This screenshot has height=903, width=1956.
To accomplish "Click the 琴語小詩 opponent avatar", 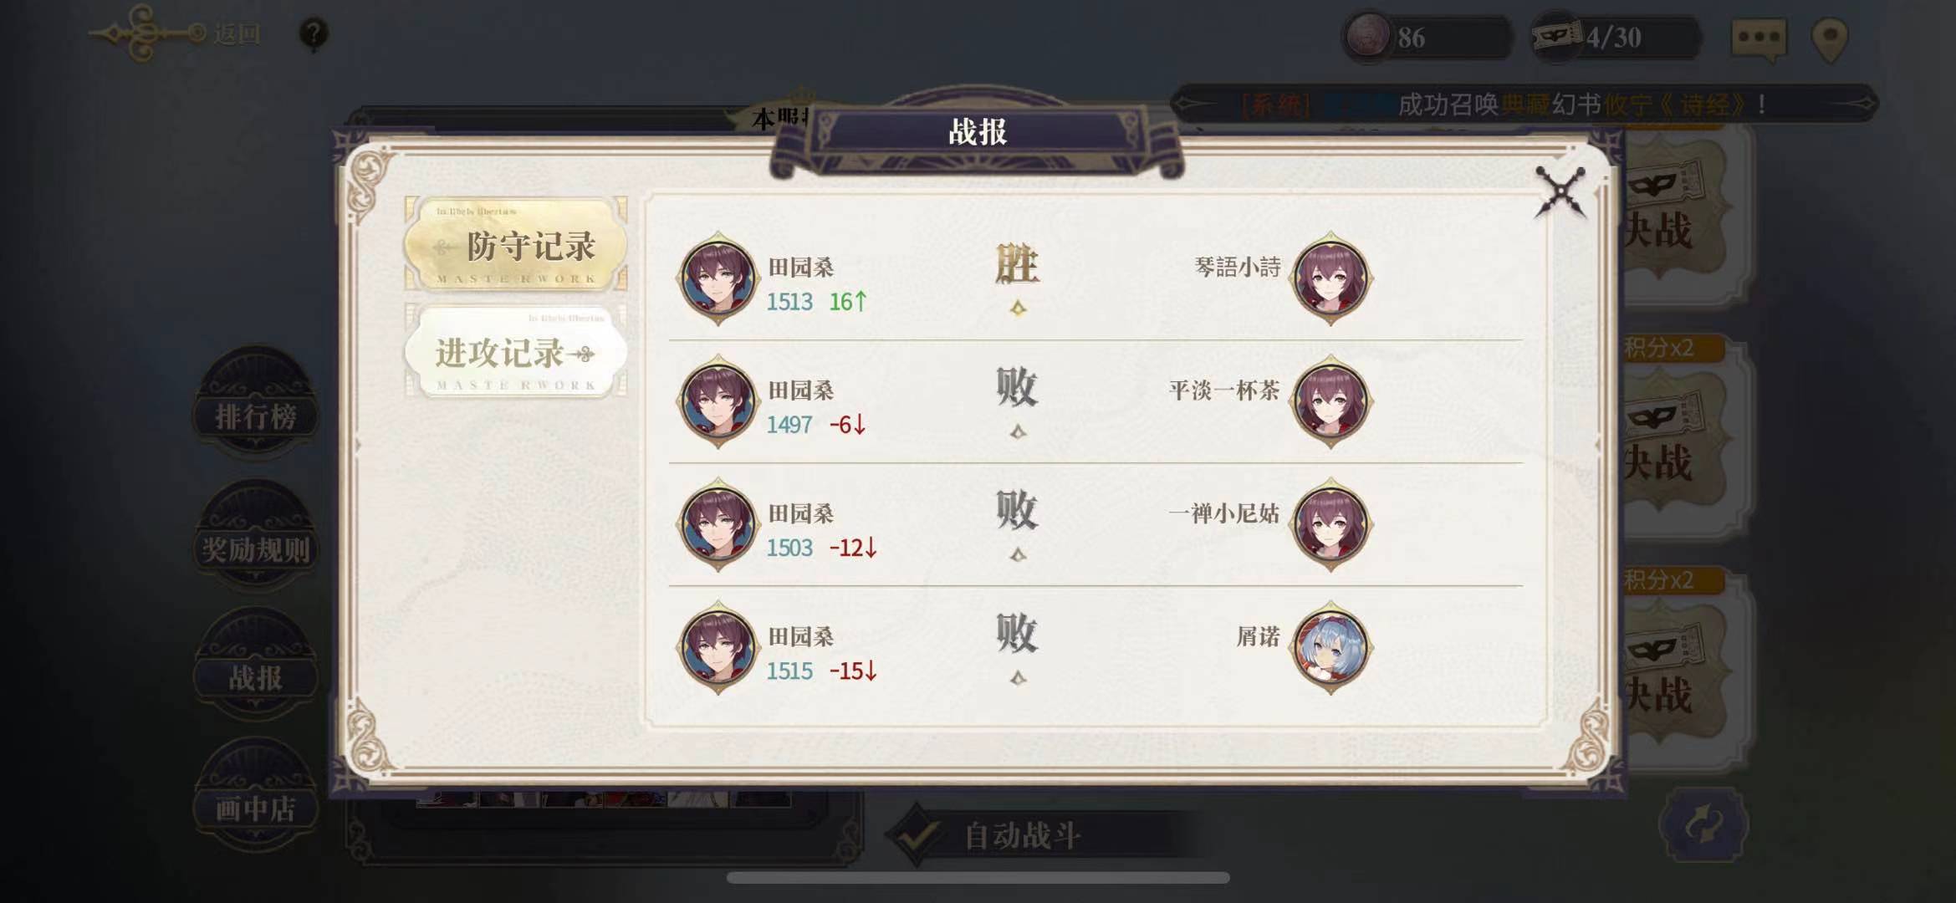I will pyautogui.click(x=1330, y=278).
